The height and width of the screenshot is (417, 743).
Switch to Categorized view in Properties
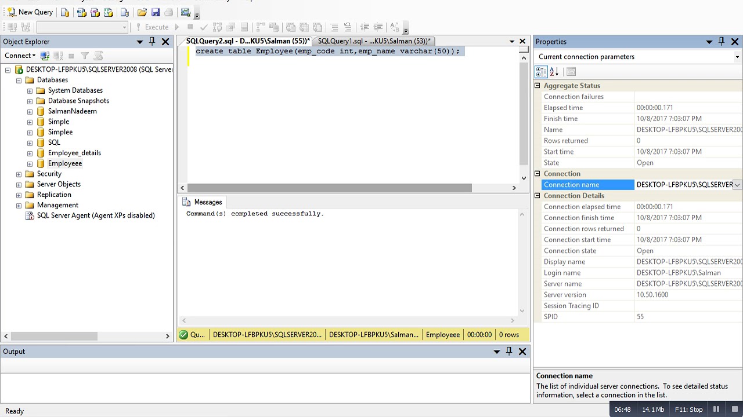[x=541, y=72]
